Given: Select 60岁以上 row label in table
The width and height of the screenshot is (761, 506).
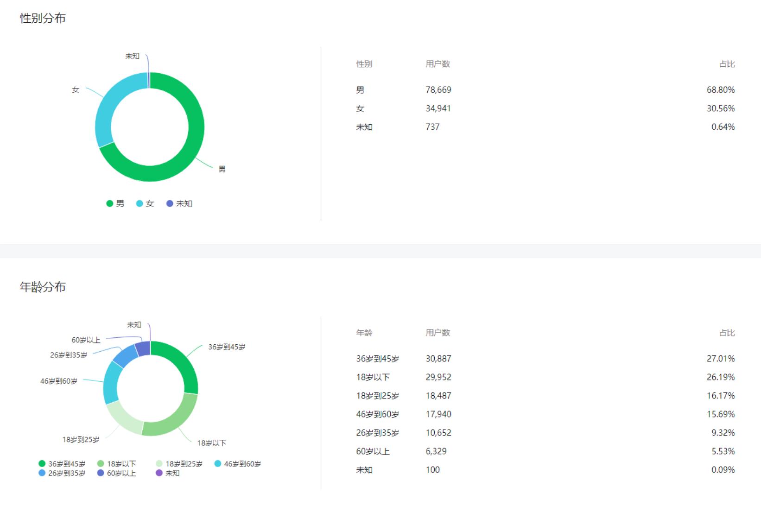Looking at the screenshot, I should tap(373, 451).
